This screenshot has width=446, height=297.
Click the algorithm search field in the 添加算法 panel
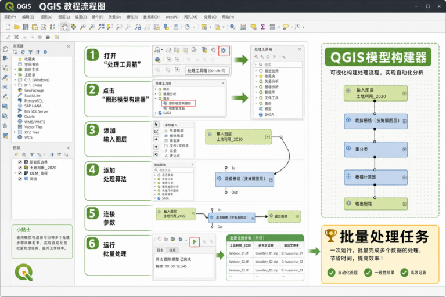pos(174,170)
